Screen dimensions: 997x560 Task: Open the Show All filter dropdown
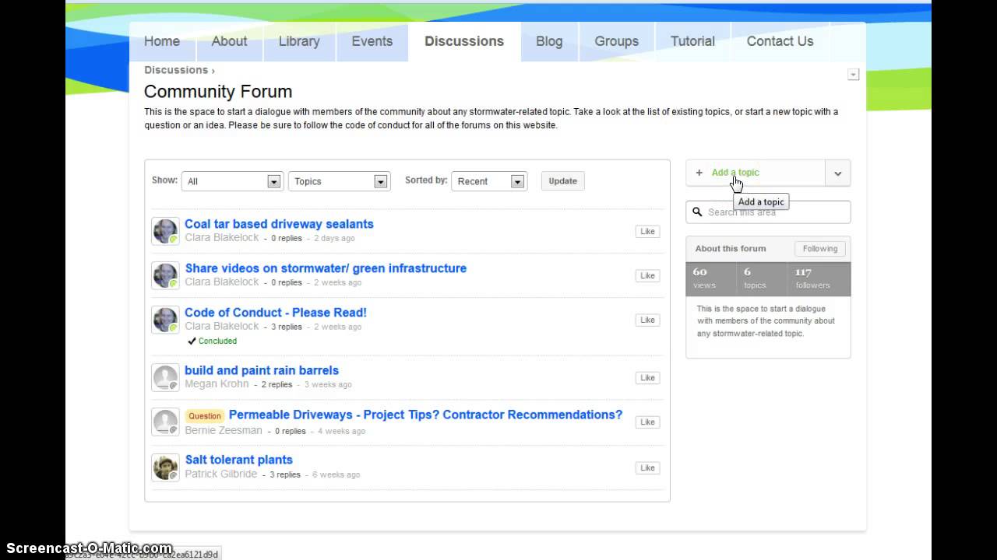(x=231, y=181)
